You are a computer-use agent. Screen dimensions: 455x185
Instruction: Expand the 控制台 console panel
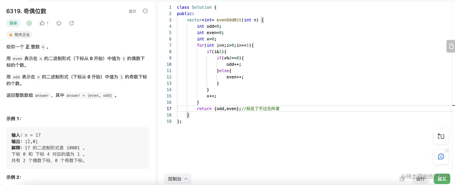click(x=178, y=179)
